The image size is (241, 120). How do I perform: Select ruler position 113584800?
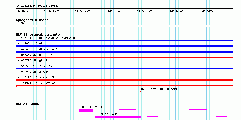click(x=113, y=11)
